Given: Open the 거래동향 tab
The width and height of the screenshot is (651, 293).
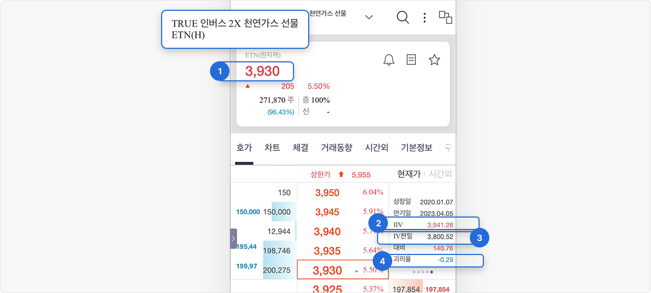Looking at the screenshot, I should [336, 148].
